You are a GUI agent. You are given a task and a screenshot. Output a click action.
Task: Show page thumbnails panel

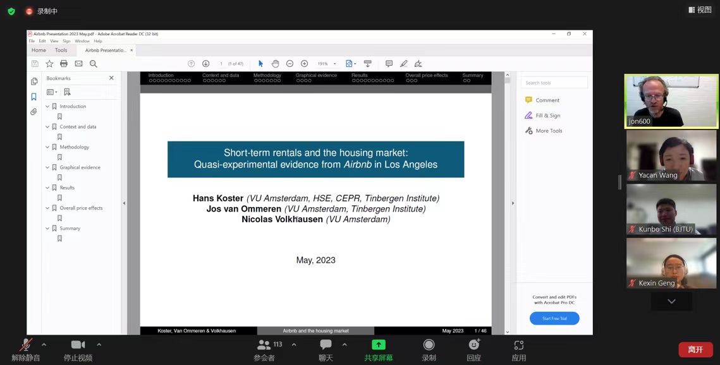pos(34,81)
